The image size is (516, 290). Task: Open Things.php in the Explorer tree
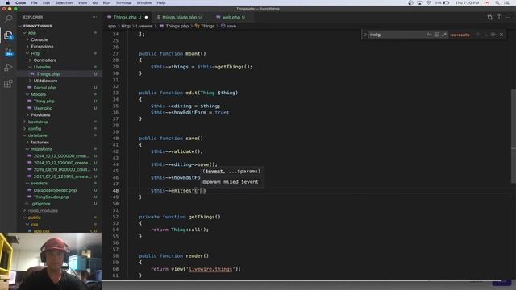point(48,74)
